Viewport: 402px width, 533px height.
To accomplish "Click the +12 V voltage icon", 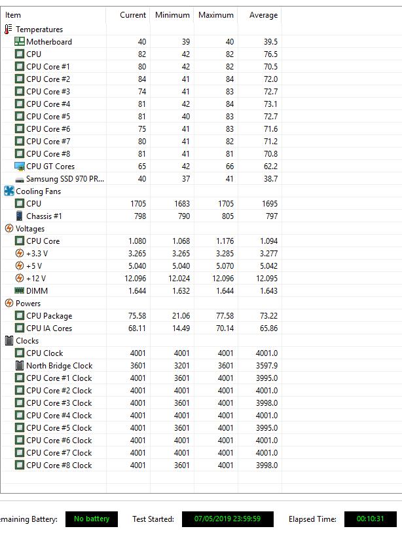I will (x=20, y=278).
